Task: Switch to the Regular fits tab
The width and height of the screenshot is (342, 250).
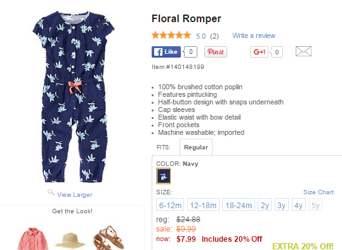Action: point(196,147)
